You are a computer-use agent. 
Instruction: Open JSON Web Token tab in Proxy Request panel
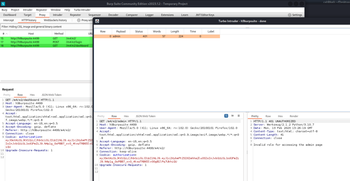(x=52, y=95)
